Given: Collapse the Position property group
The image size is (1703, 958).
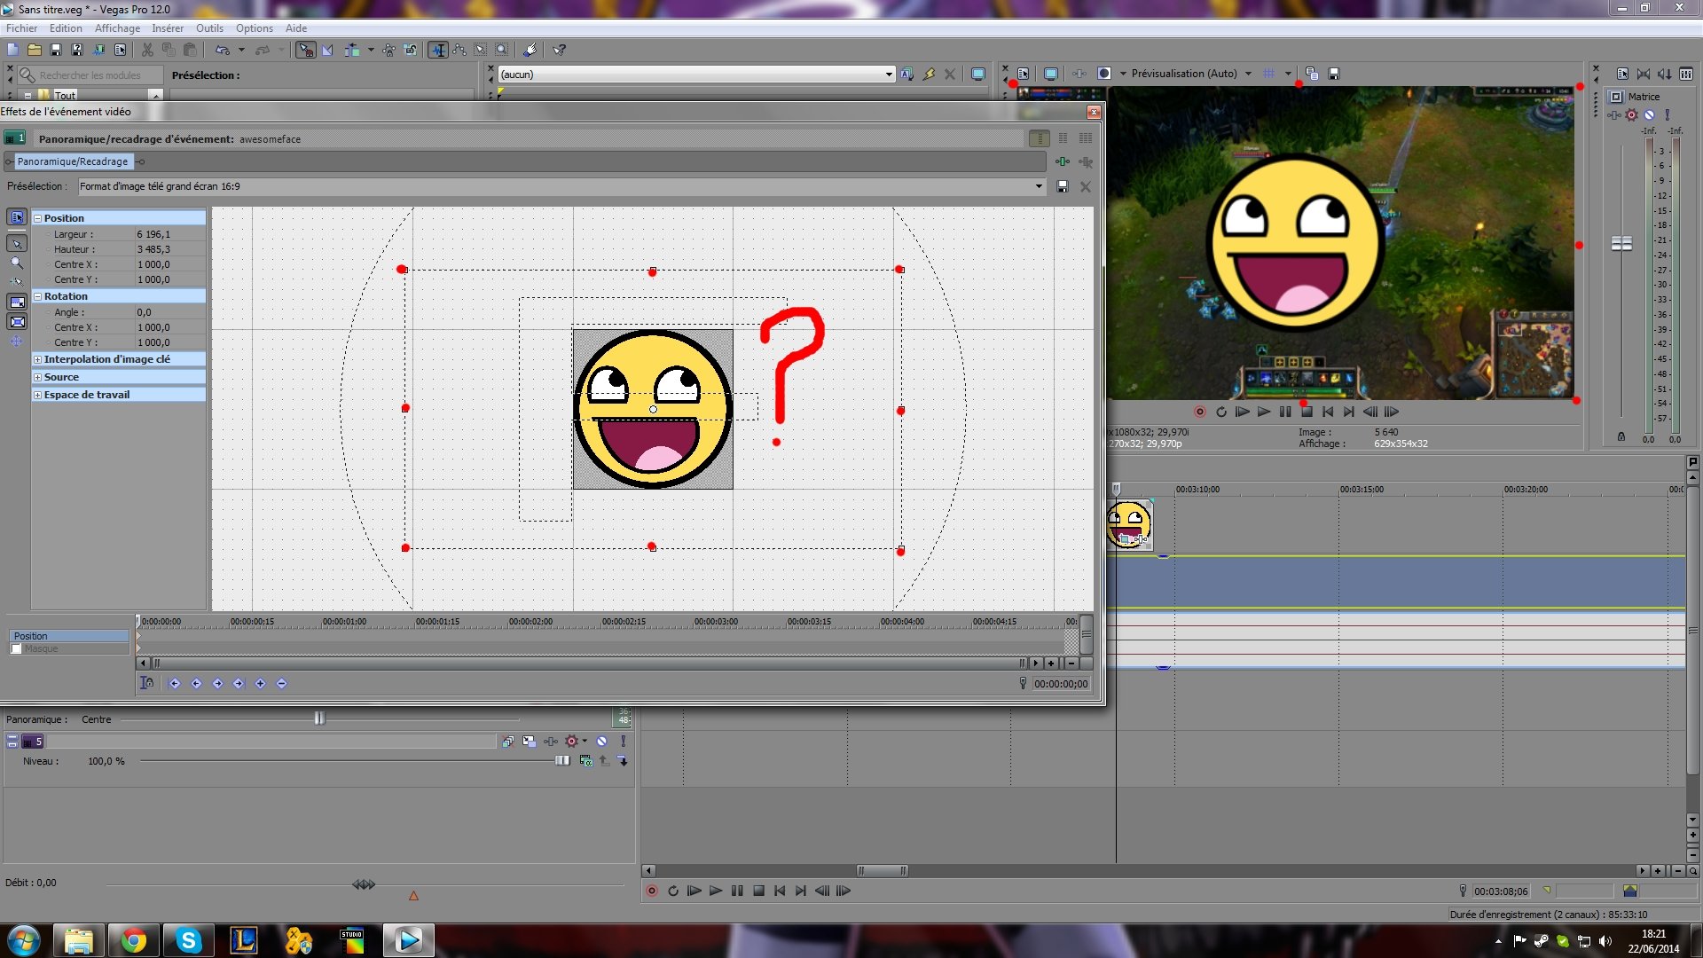Looking at the screenshot, I should (38, 218).
